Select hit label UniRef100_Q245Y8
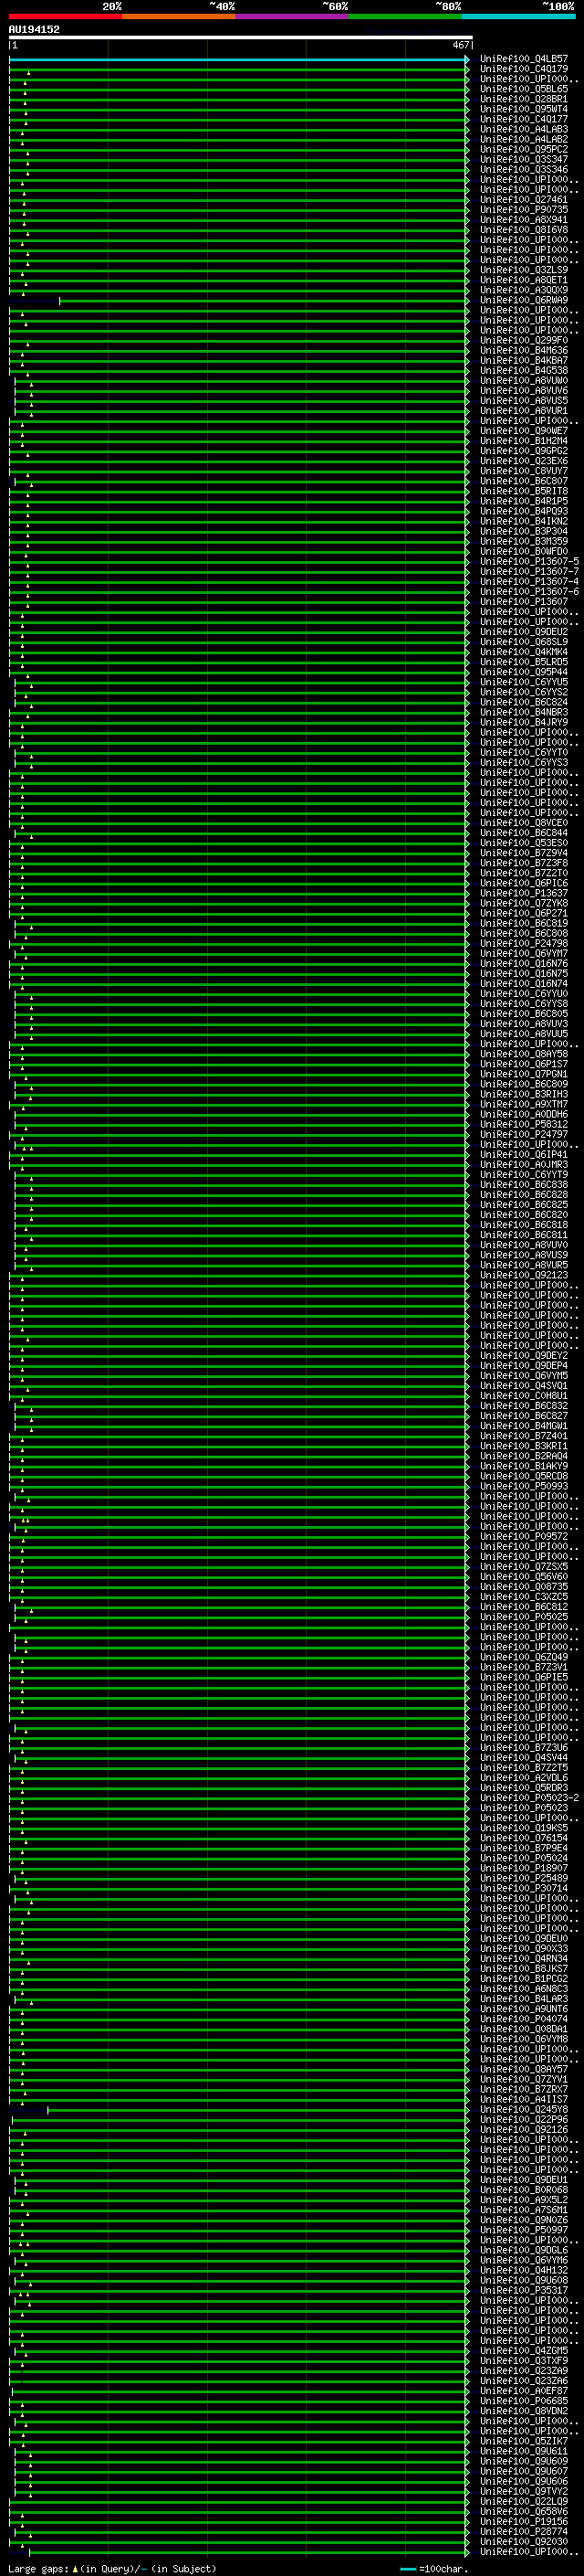The height and width of the screenshot is (2576, 584). pyautogui.click(x=523, y=2110)
